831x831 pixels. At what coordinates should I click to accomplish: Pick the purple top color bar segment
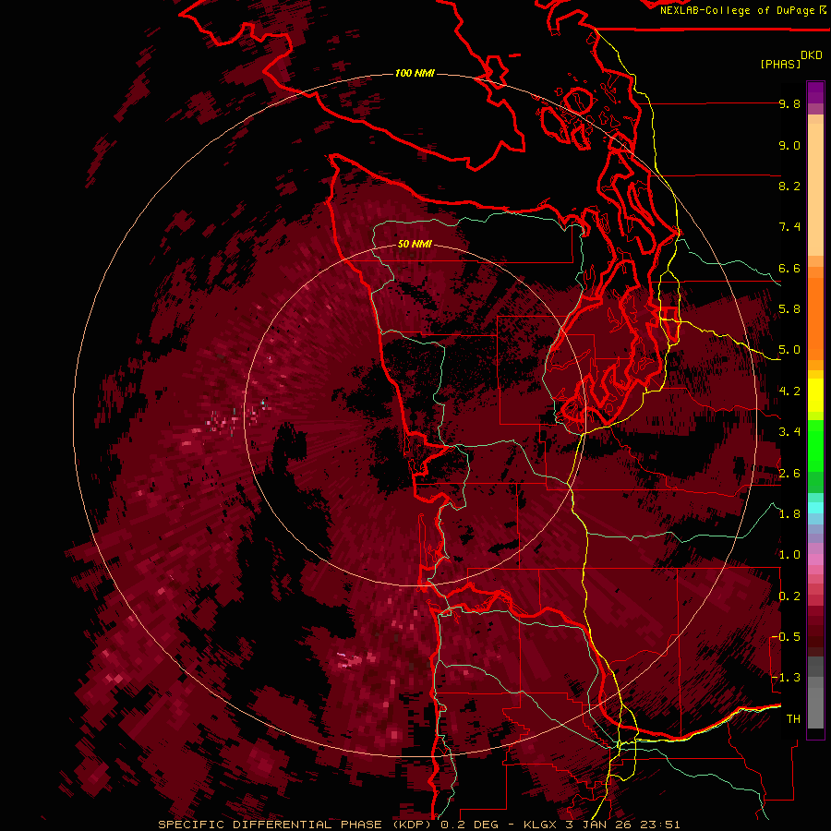pos(815,92)
